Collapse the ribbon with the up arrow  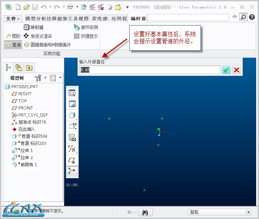(x=235, y=16)
